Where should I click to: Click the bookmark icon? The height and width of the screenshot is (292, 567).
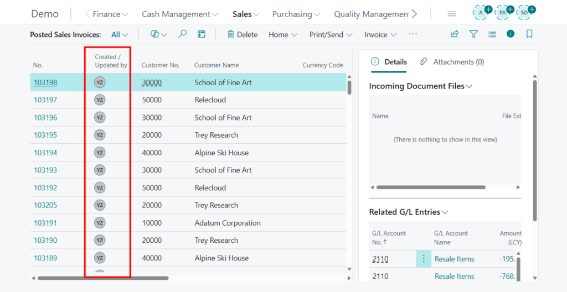529,34
